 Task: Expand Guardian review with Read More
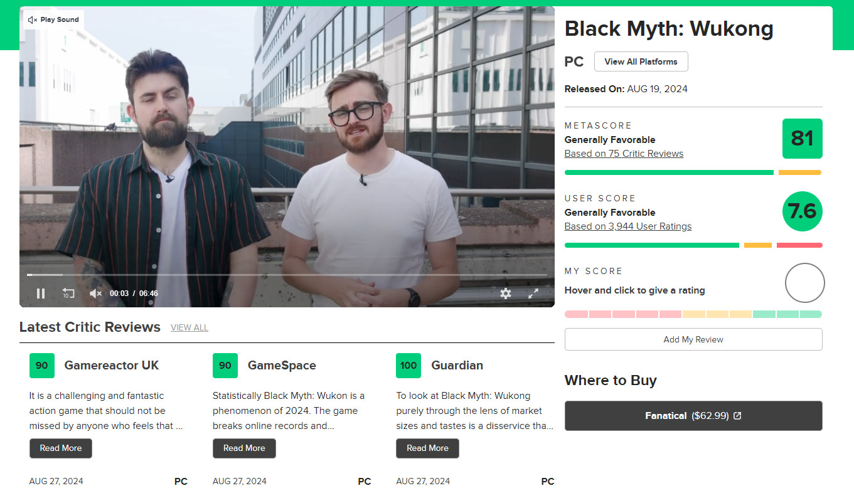427,448
